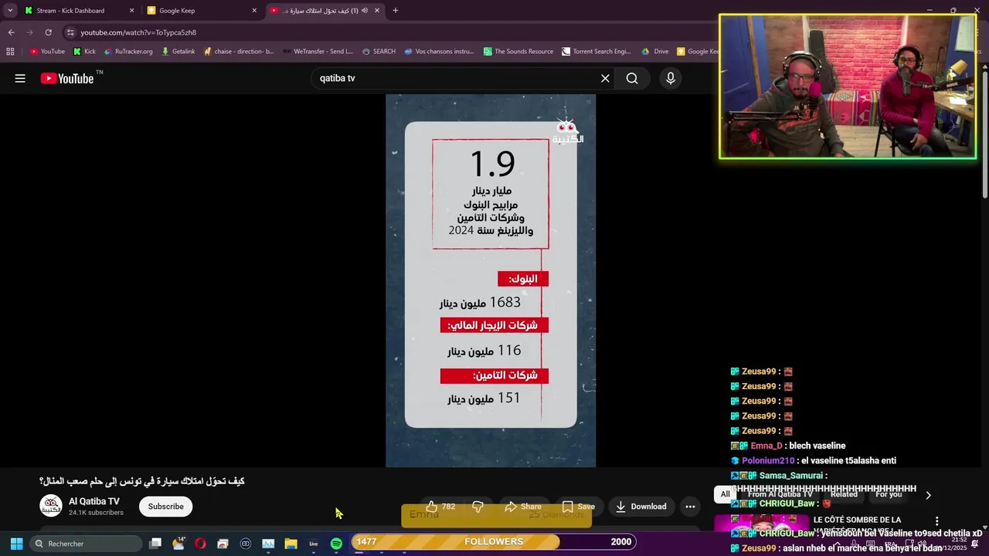Image resolution: width=989 pixels, height=556 pixels.
Task: Clear the search box with the X
Action: (x=605, y=78)
